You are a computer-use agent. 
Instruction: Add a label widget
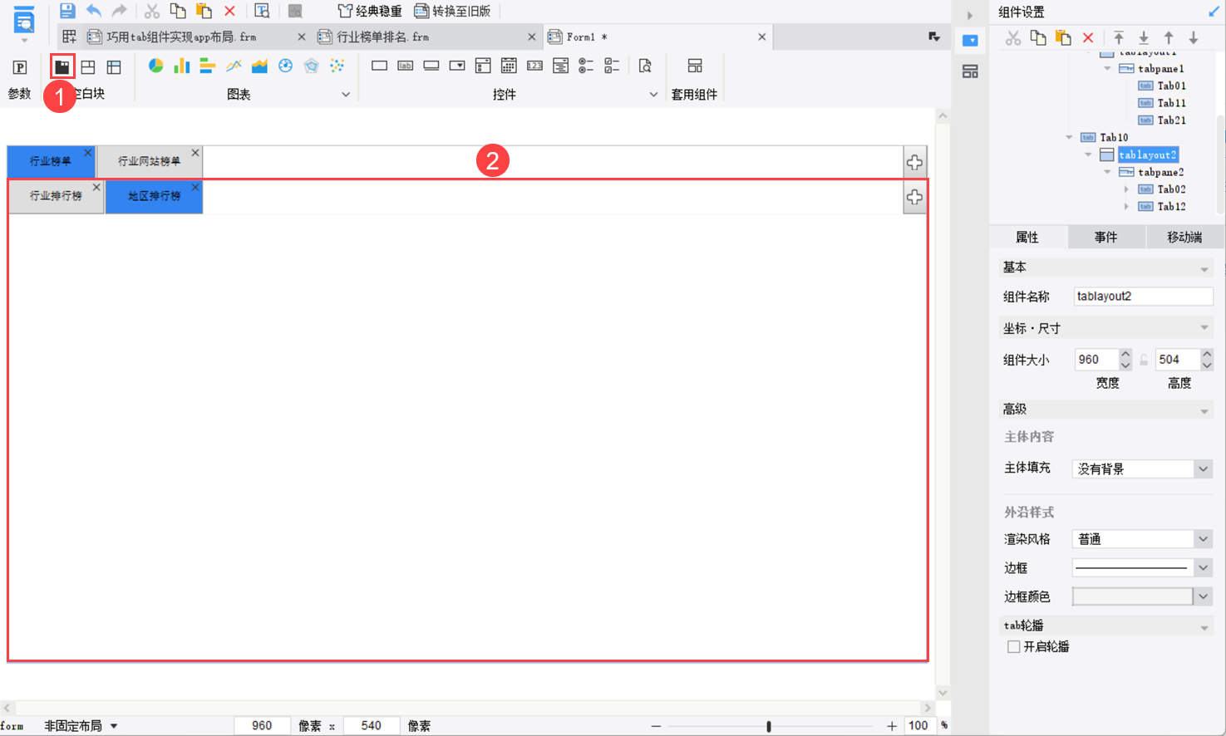(x=405, y=66)
